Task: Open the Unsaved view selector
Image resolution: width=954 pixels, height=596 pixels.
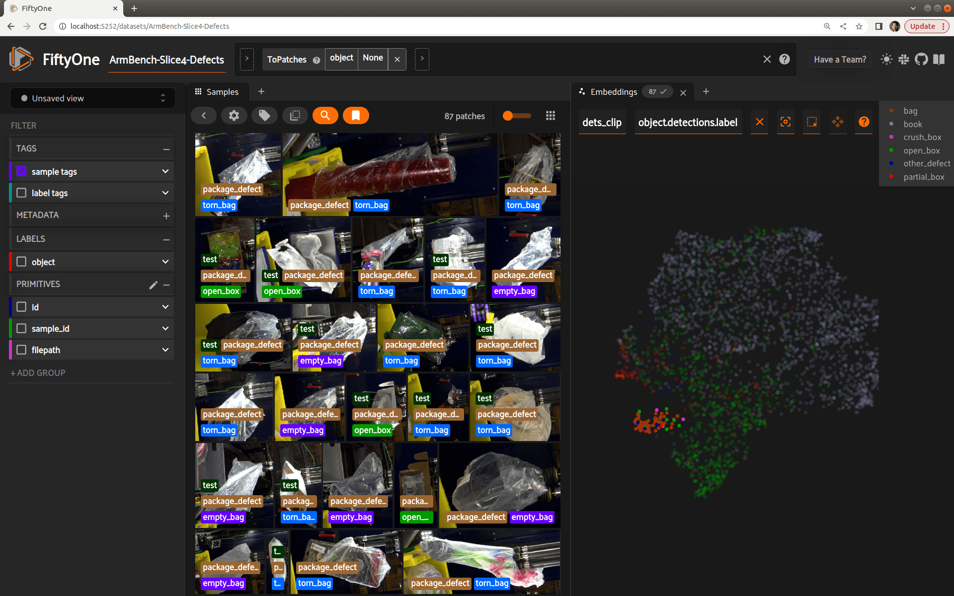Action: click(93, 98)
